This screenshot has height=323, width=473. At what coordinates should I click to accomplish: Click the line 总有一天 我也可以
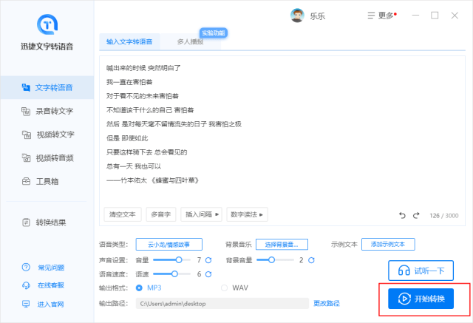[x=134, y=166]
